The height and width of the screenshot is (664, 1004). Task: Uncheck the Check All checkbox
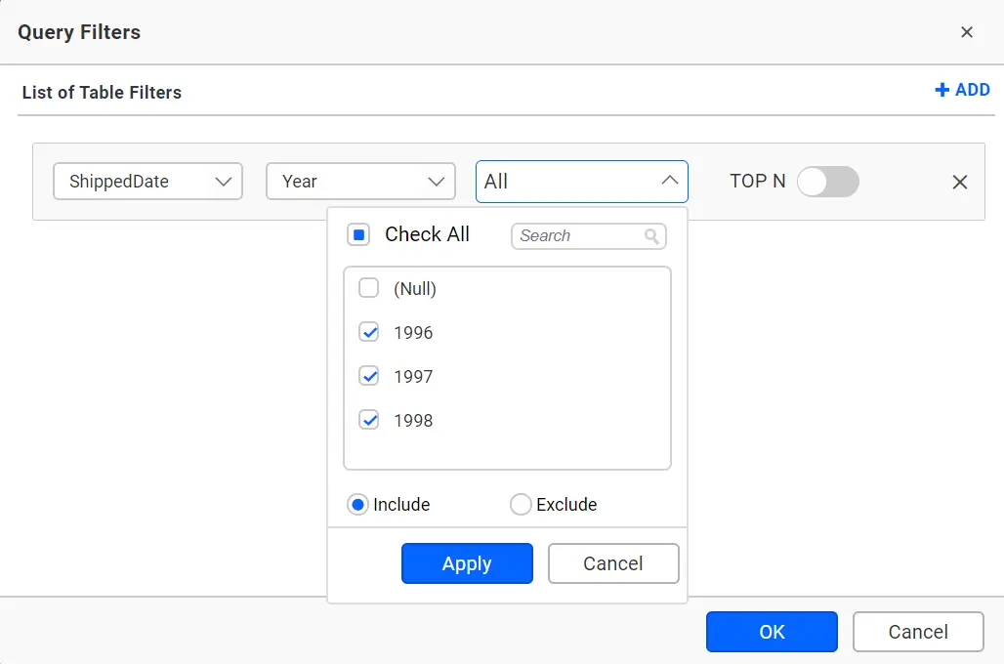pyautogui.click(x=358, y=234)
